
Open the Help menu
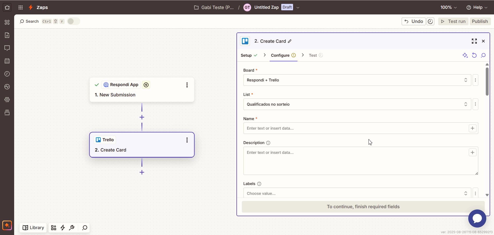477,7
